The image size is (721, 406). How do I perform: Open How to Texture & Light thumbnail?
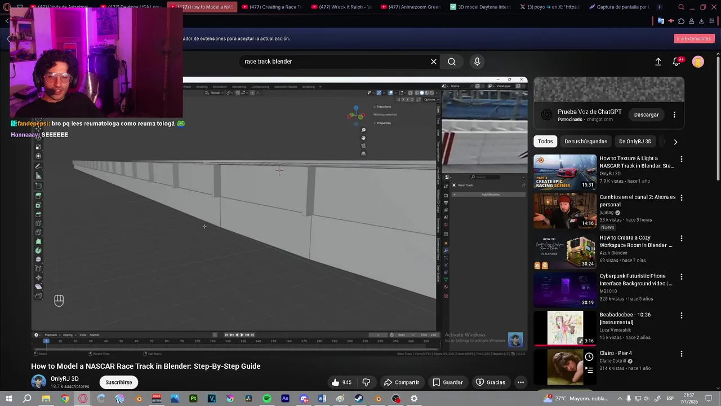565,172
